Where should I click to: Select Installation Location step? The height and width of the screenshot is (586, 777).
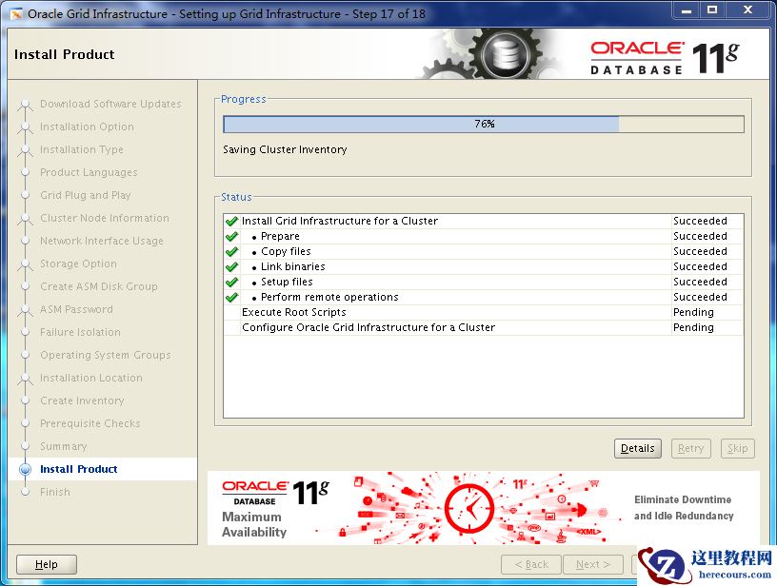pyautogui.click(x=91, y=378)
